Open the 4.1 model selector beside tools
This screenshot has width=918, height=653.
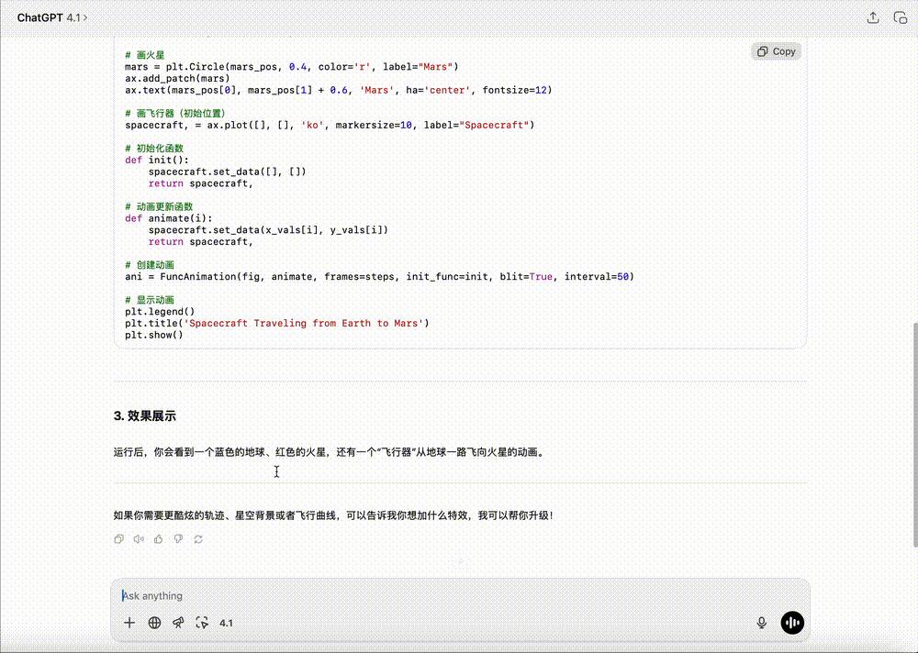(x=227, y=623)
